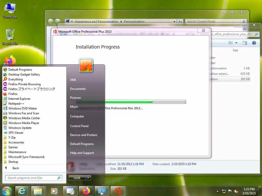
Task: Open Windows DVD Maker
Action: [x=23, y=108]
